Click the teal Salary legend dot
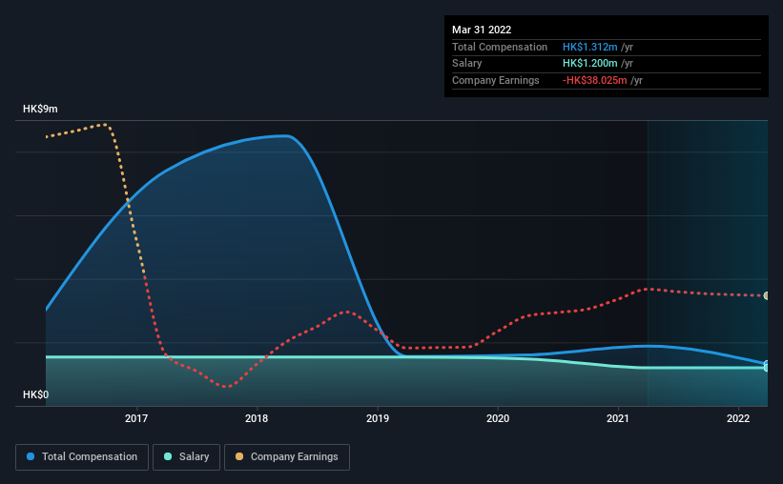This screenshot has height=484, width=783. (168, 456)
